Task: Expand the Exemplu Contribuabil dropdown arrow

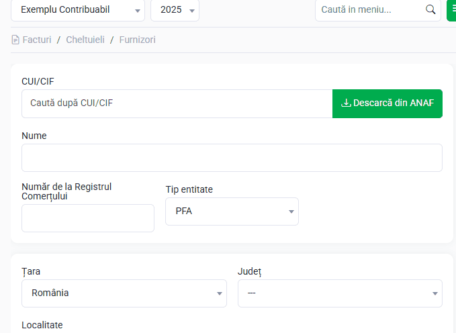Action: (x=137, y=11)
